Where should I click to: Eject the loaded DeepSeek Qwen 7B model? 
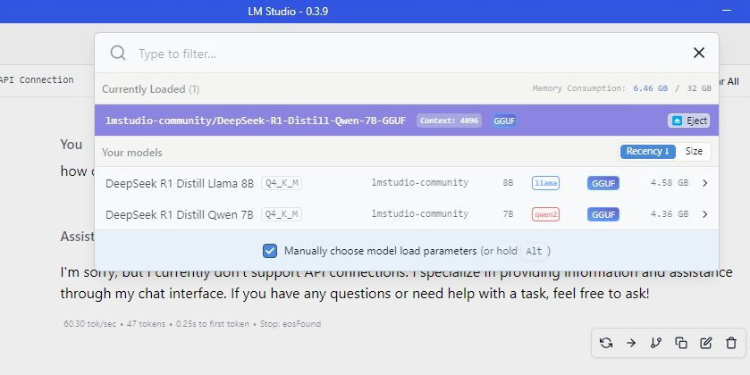tap(688, 121)
